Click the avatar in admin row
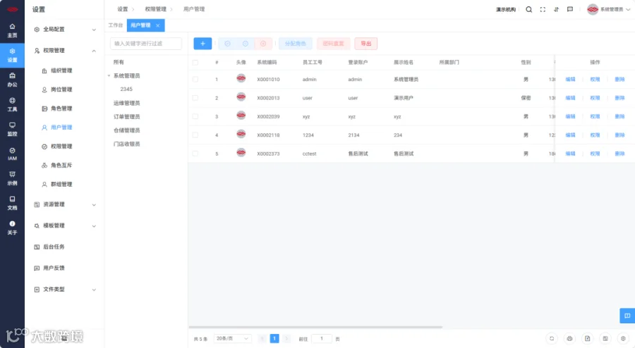Image resolution: width=635 pixels, height=348 pixels. (x=241, y=78)
